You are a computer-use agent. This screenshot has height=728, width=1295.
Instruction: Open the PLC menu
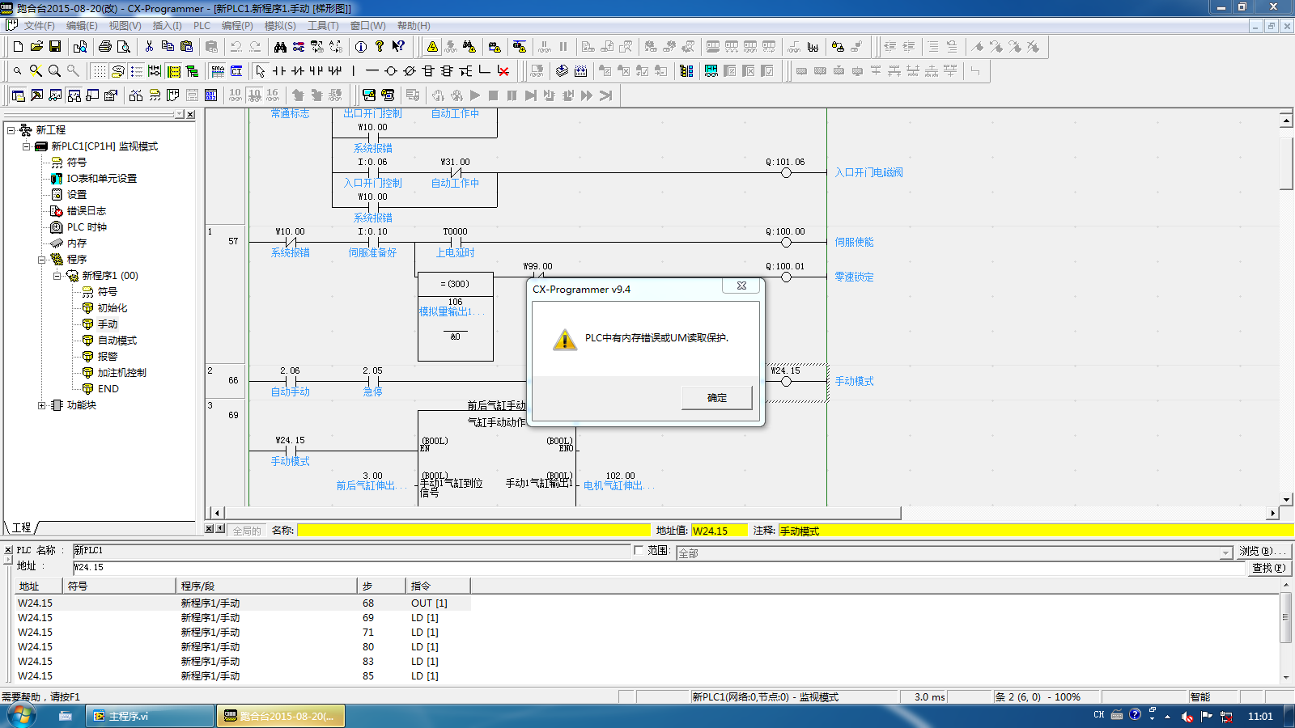point(202,26)
